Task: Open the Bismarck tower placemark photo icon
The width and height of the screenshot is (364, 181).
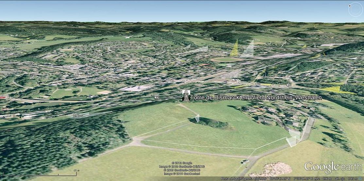Action: click(186, 96)
